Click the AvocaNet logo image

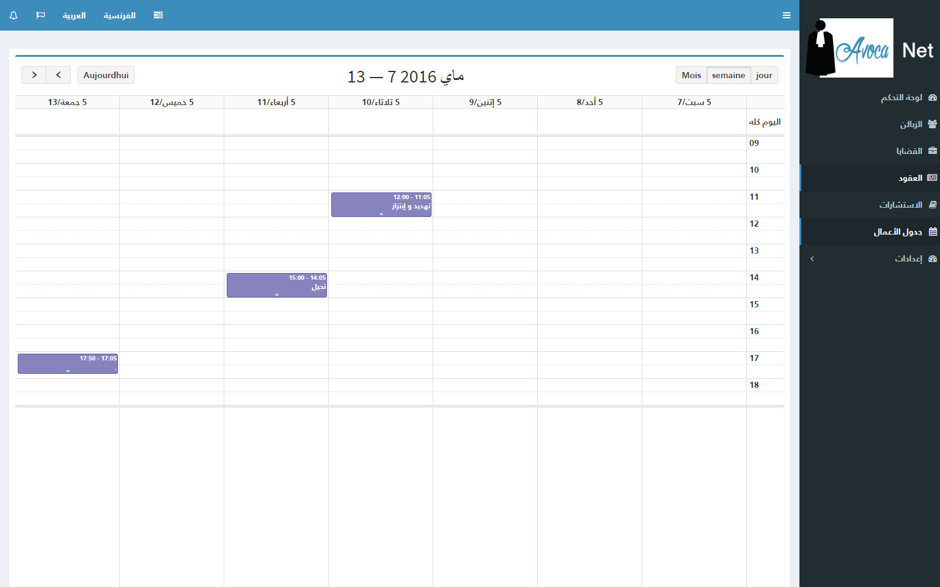pos(850,48)
